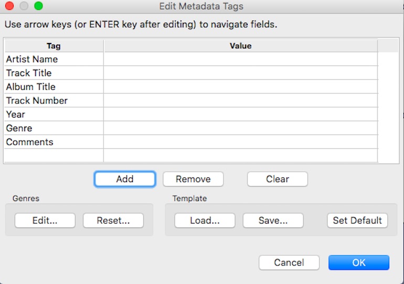Select the Artist Name value field
The width and height of the screenshot is (404, 284).
241,59
